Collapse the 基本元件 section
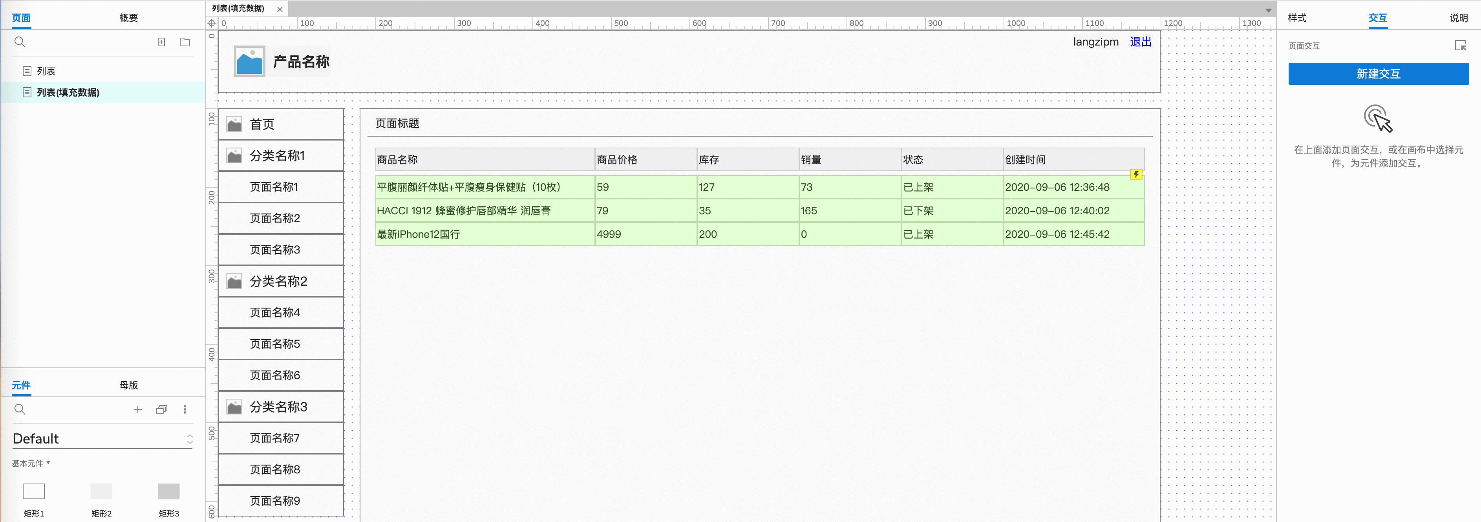The image size is (1481, 522). tap(31, 464)
